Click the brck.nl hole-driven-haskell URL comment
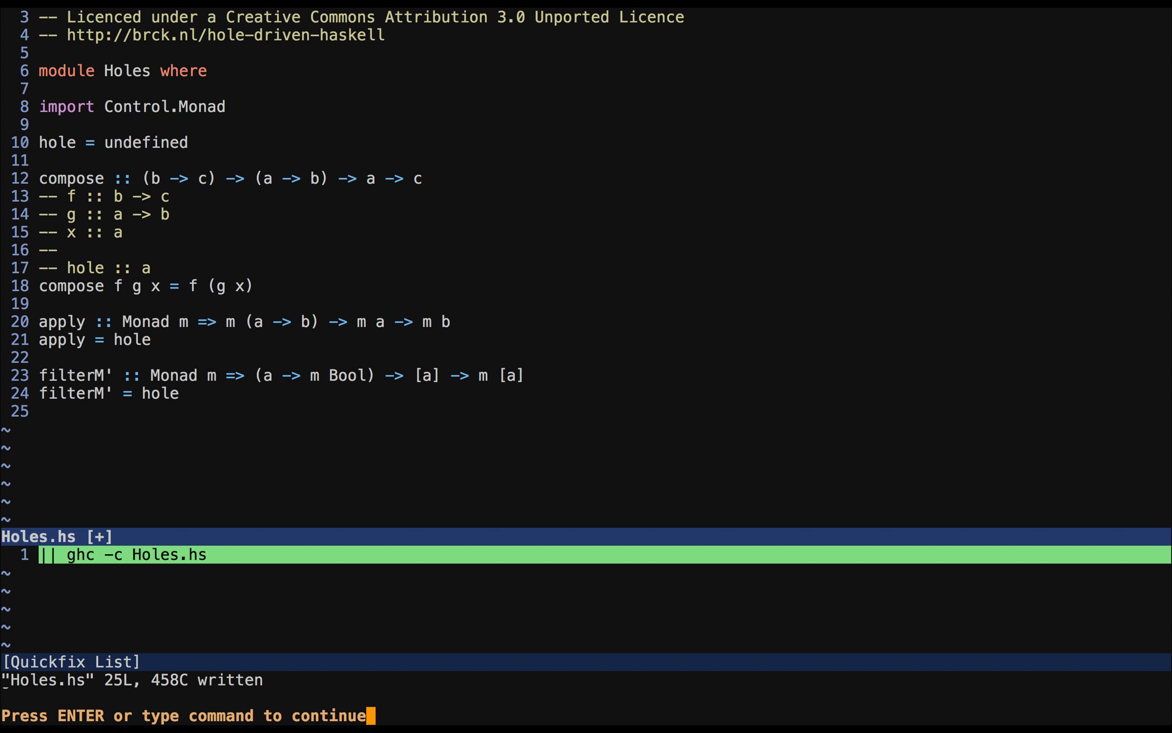This screenshot has height=733, width=1172. click(x=225, y=35)
